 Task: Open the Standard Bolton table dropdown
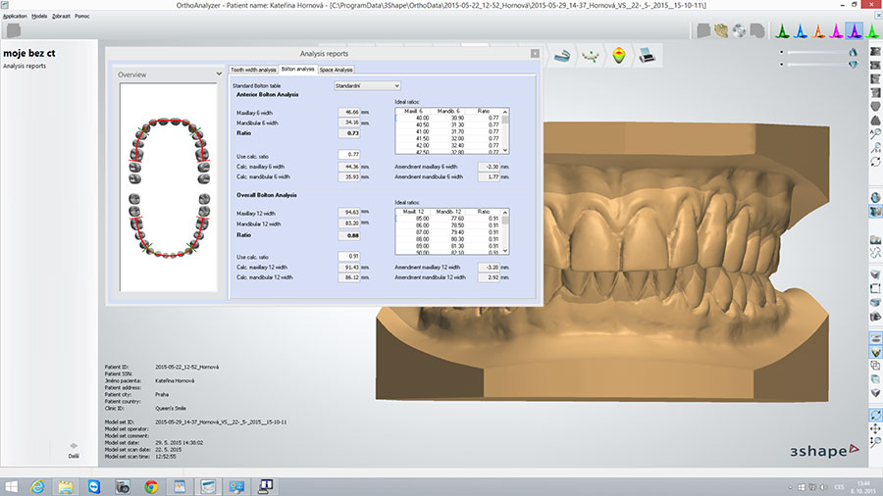367,85
